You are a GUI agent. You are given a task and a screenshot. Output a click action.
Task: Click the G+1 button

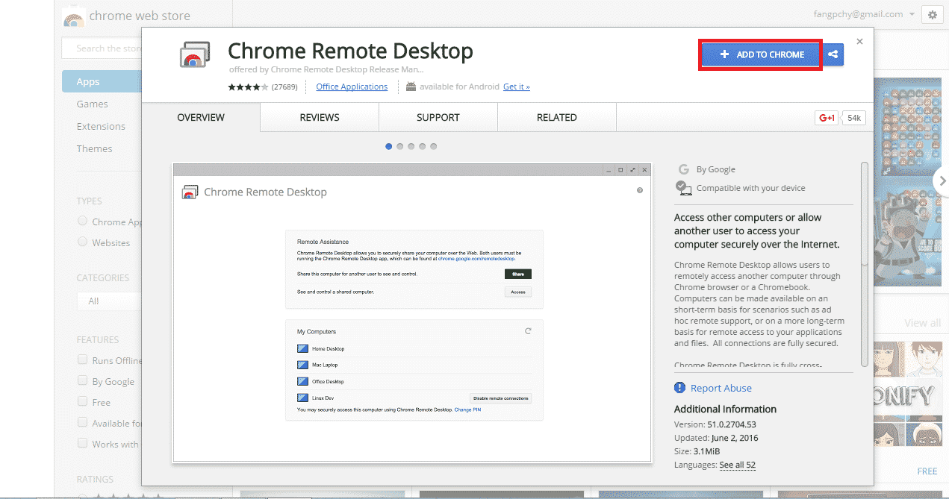point(827,118)
